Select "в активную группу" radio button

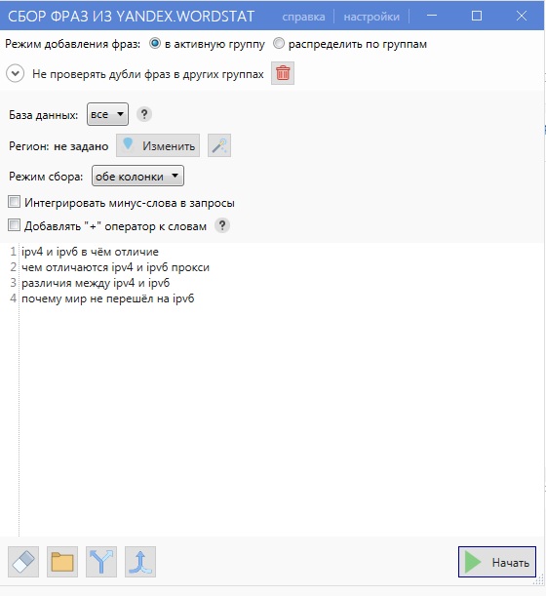click(x=155, y=43)
